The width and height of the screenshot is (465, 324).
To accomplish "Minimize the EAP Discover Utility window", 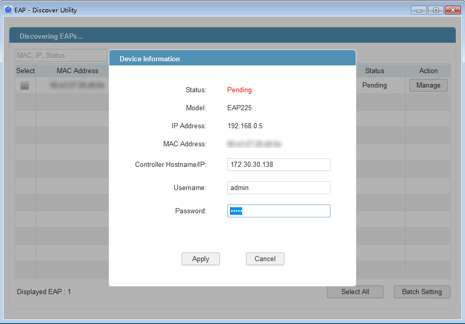I will [x=418, y=9].
